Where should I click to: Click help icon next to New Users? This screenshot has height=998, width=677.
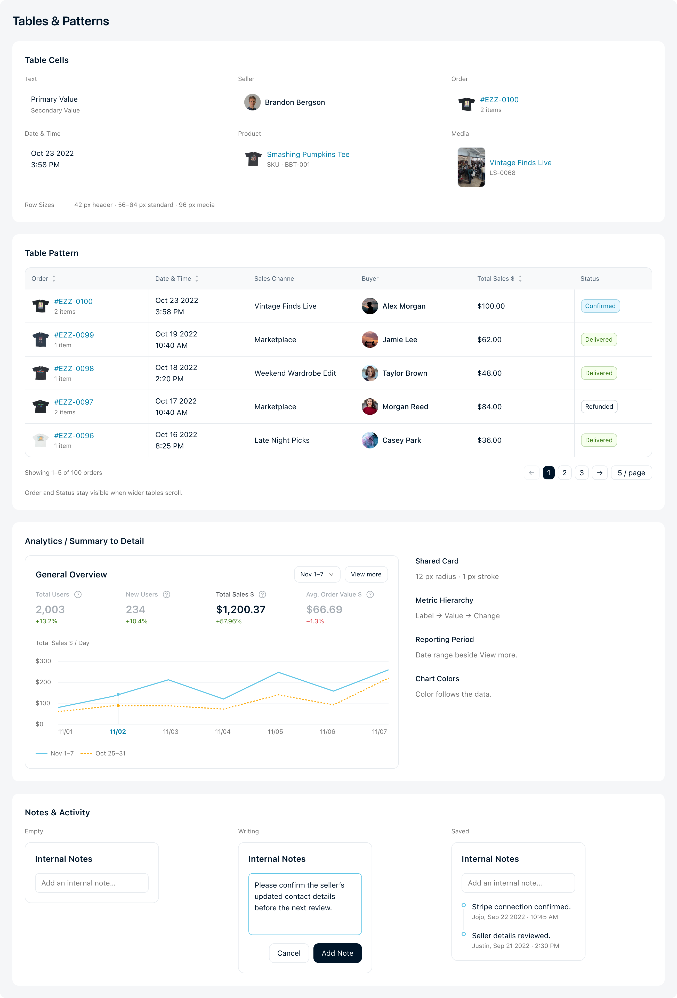(167, 594)
